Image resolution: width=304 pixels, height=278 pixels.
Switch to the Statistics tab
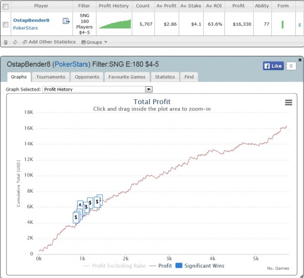(165, 77)
